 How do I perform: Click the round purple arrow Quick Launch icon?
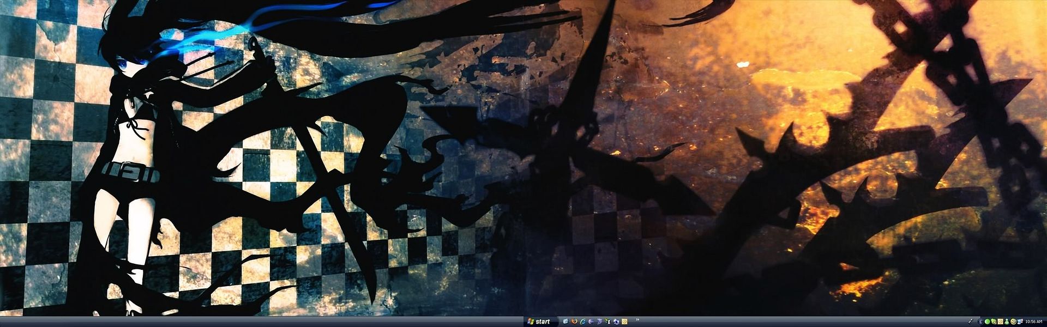pos(591,322)
